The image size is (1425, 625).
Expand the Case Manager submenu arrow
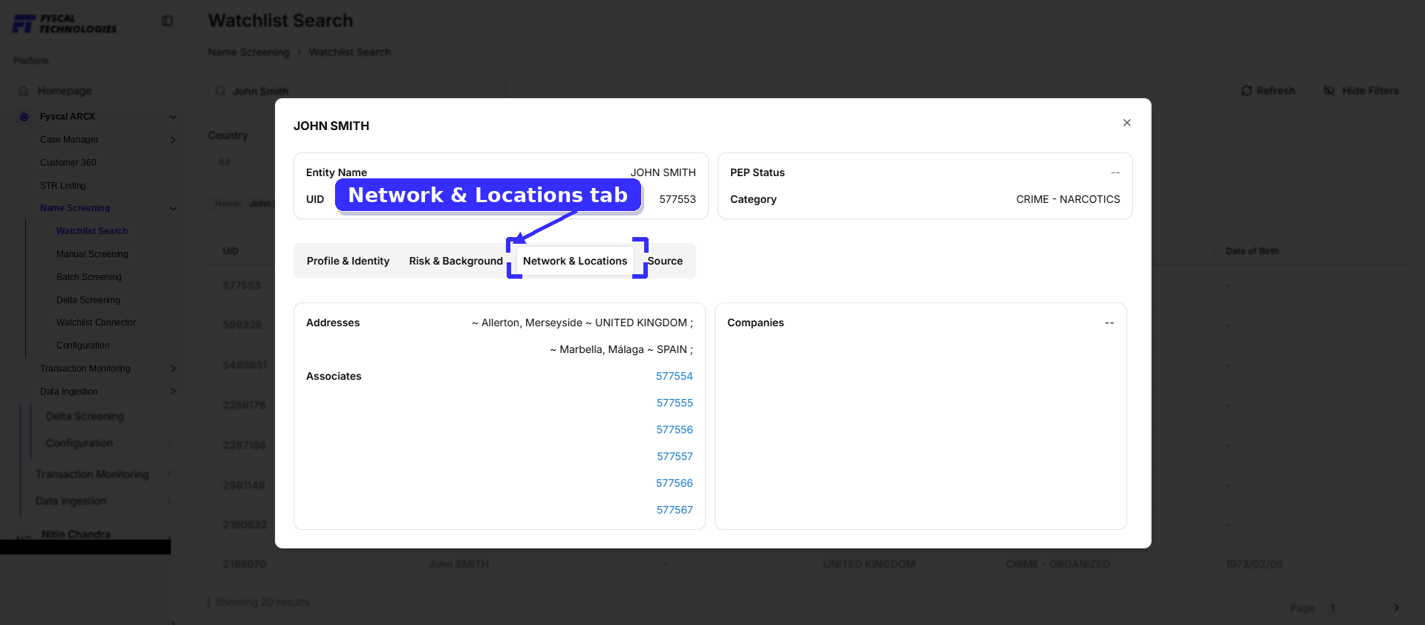(x=173, y=140)
